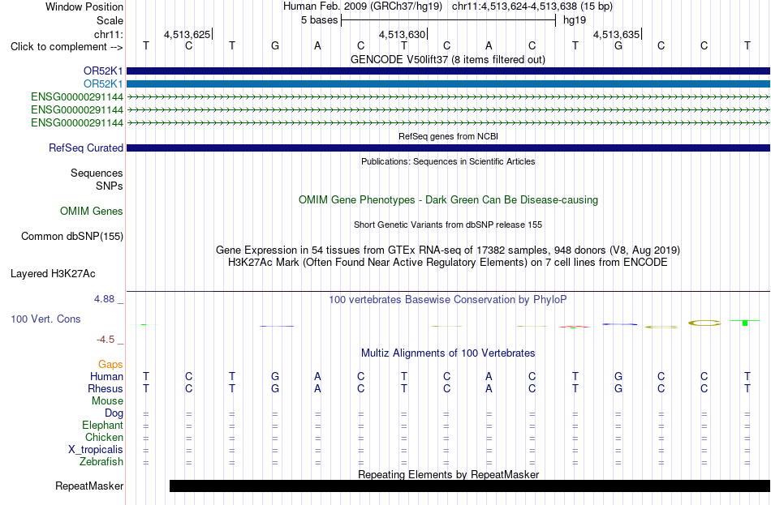
Task: Select the 'Human' alignment row label
Action: click(x=106, y=377)
